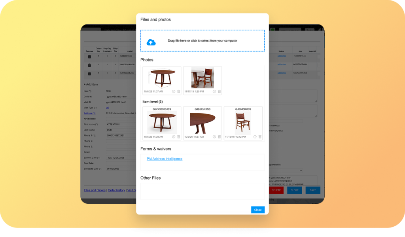Show info for photo dated 10/6/26 11:37 AM in Photos

[174, 91]
